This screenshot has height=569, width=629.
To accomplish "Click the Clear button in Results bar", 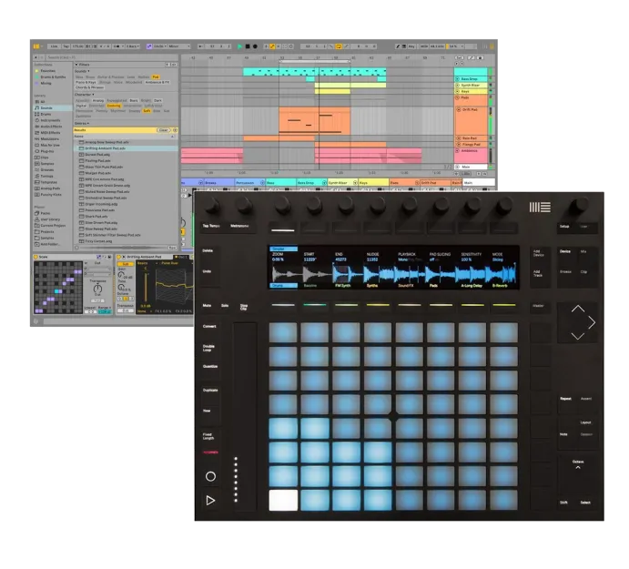I will tap(163, 130).
